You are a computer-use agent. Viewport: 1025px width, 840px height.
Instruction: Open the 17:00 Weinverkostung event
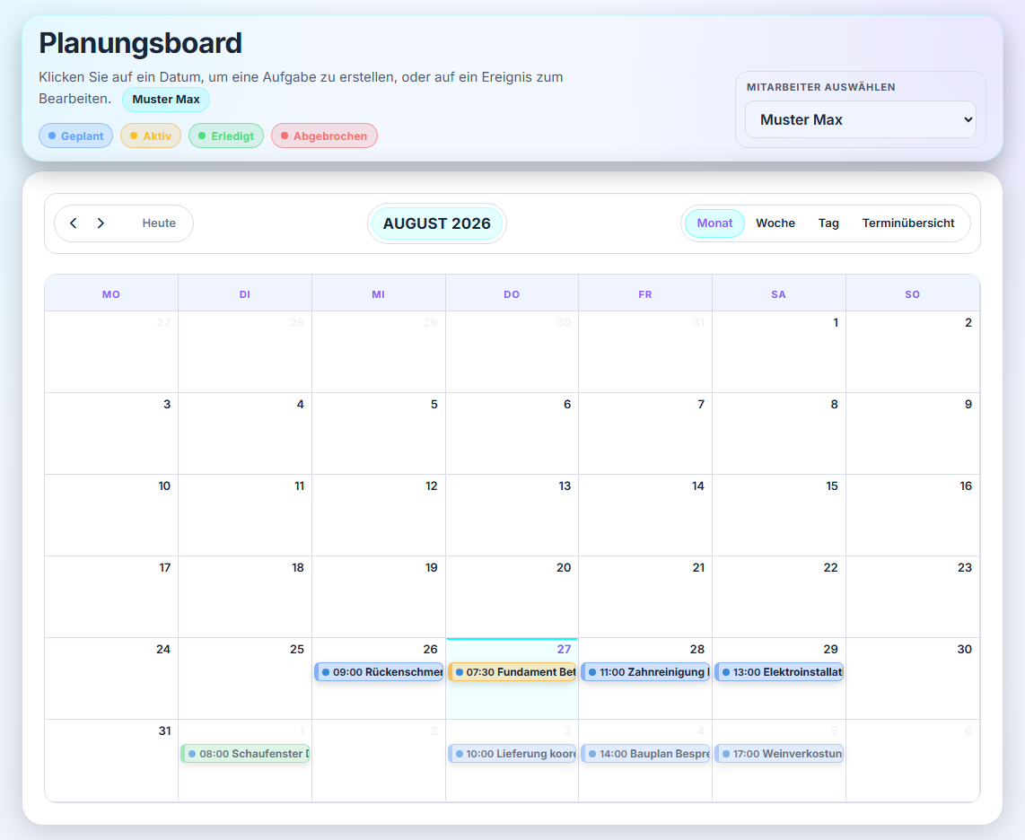tap(778, 754)
